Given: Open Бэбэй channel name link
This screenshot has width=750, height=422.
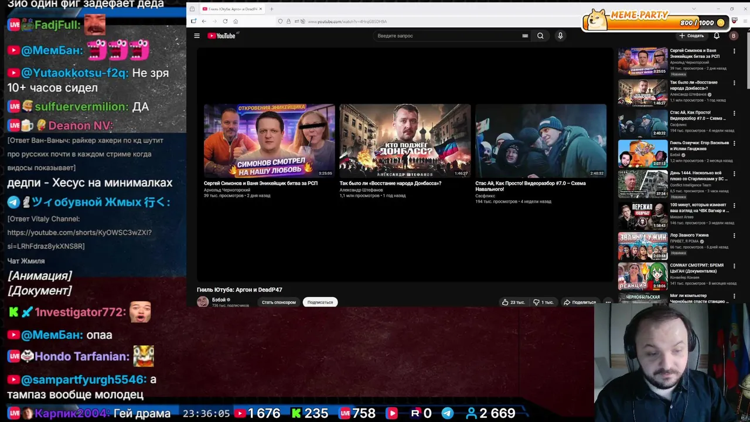Looking at the screenshot, I should tap(219, 300).
